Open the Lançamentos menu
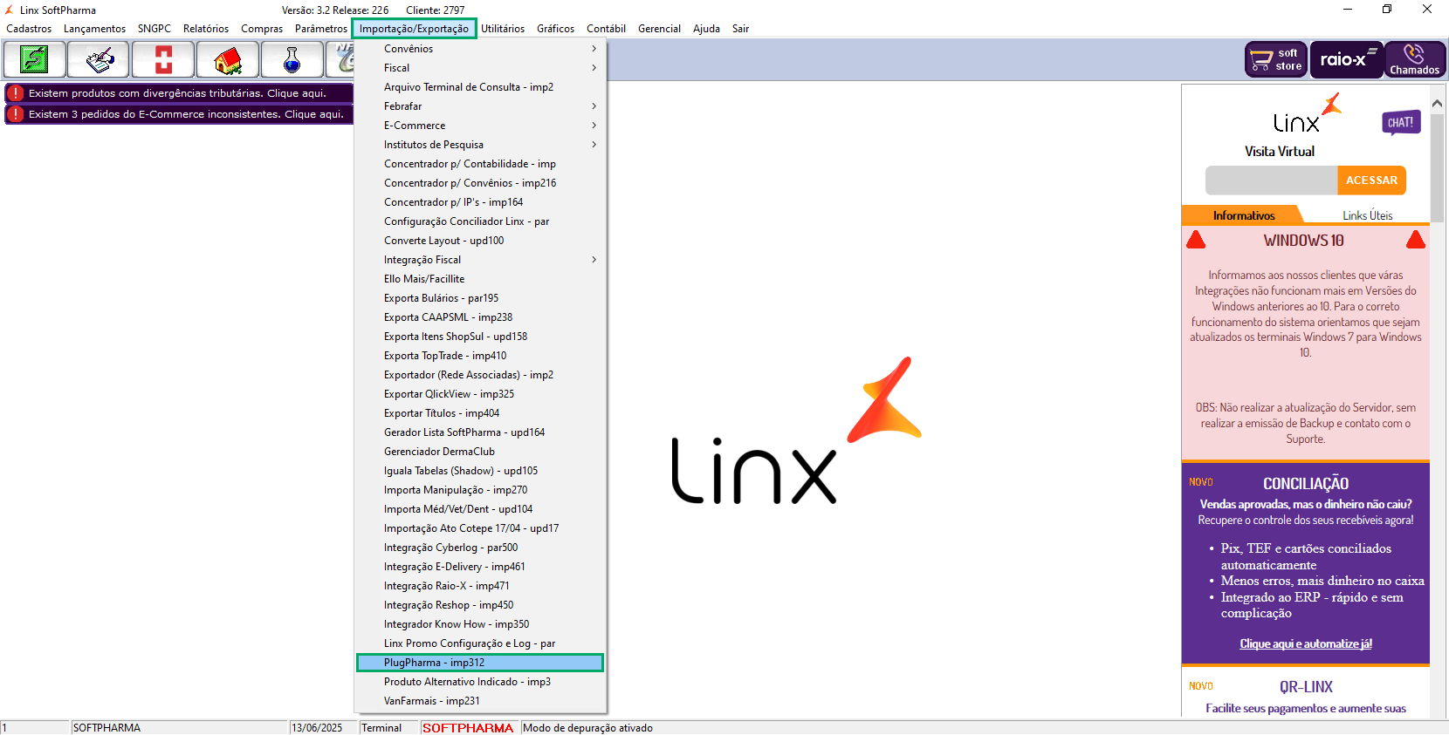1449x735 pixels. 94,29
